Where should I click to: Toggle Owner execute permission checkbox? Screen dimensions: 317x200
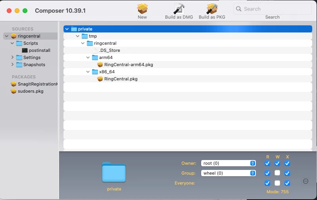(x=287, y=163)
